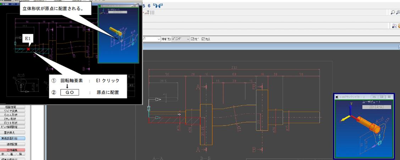Viewport: 400px width, 160px height.
Task: Click the 連続配置 button
Action: [x=15, y=144]
